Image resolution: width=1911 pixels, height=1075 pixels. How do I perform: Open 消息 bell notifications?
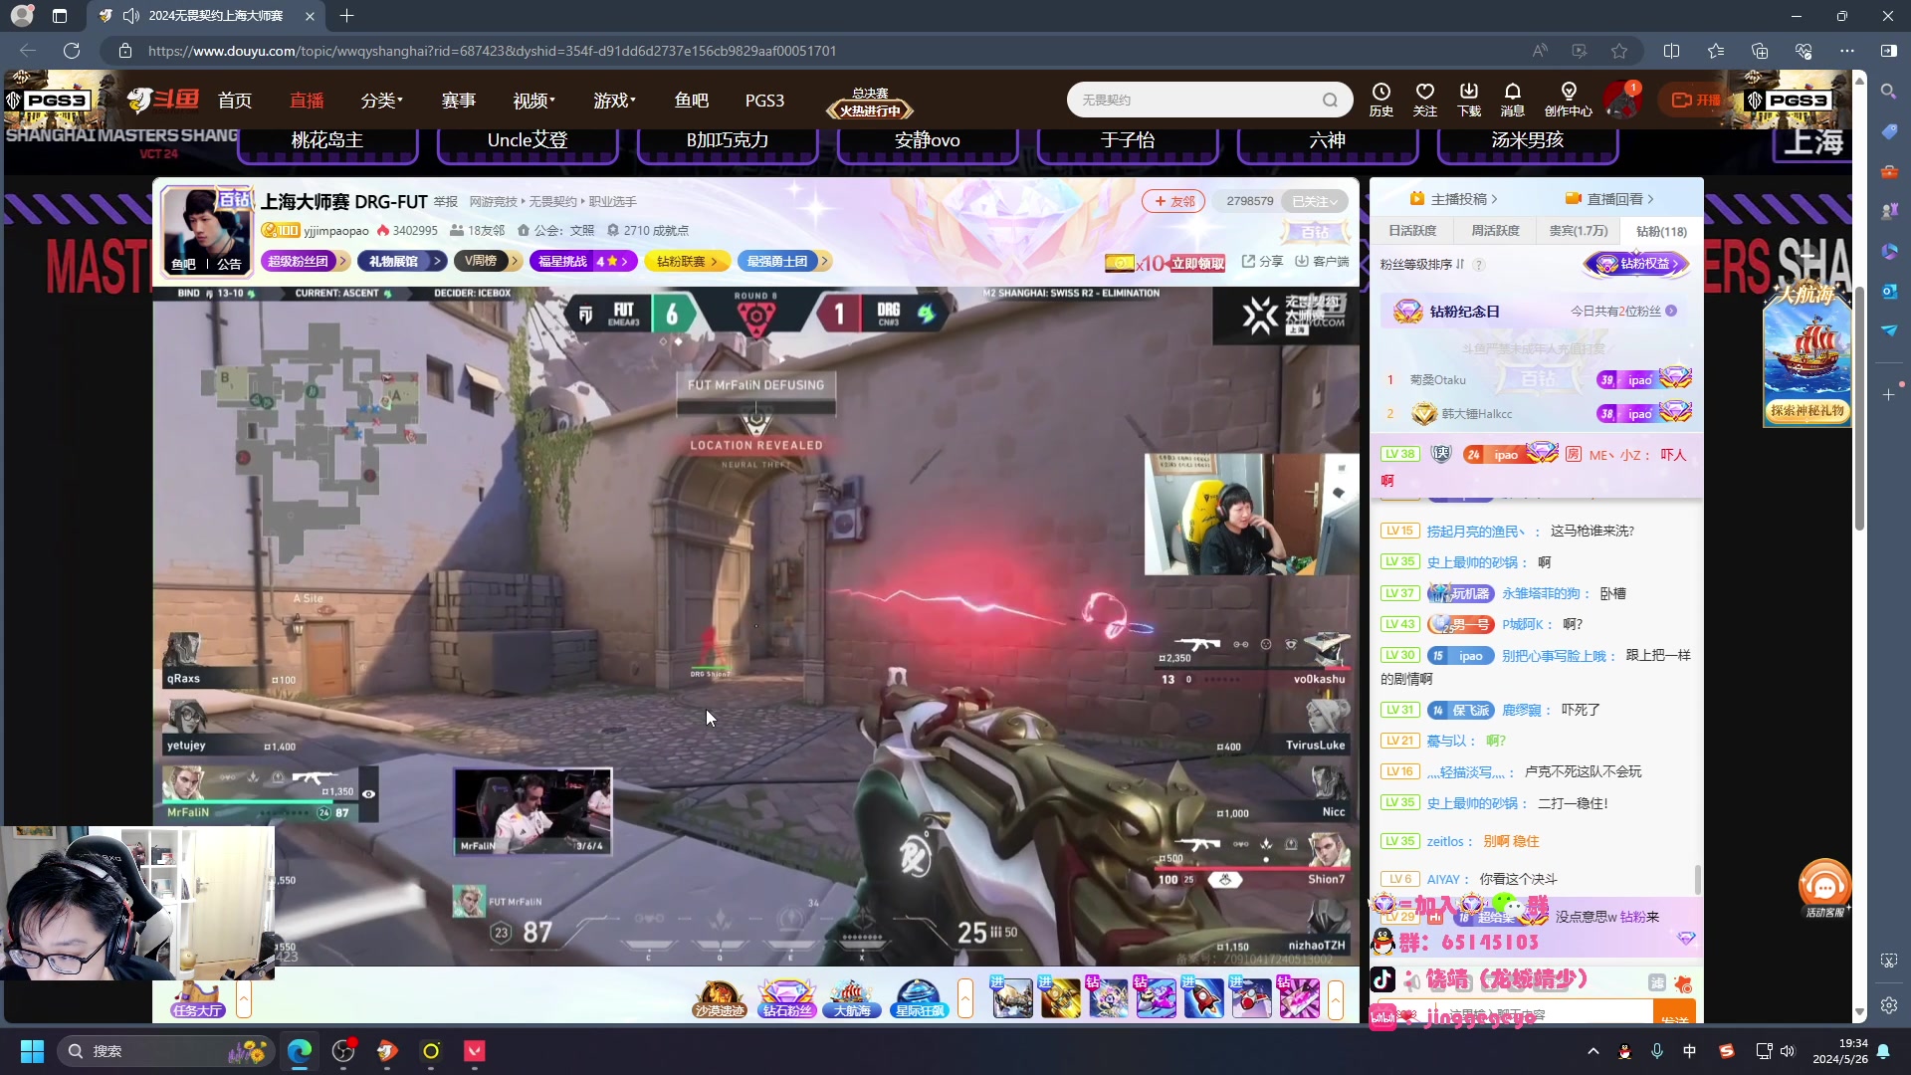pos(1512,100)
